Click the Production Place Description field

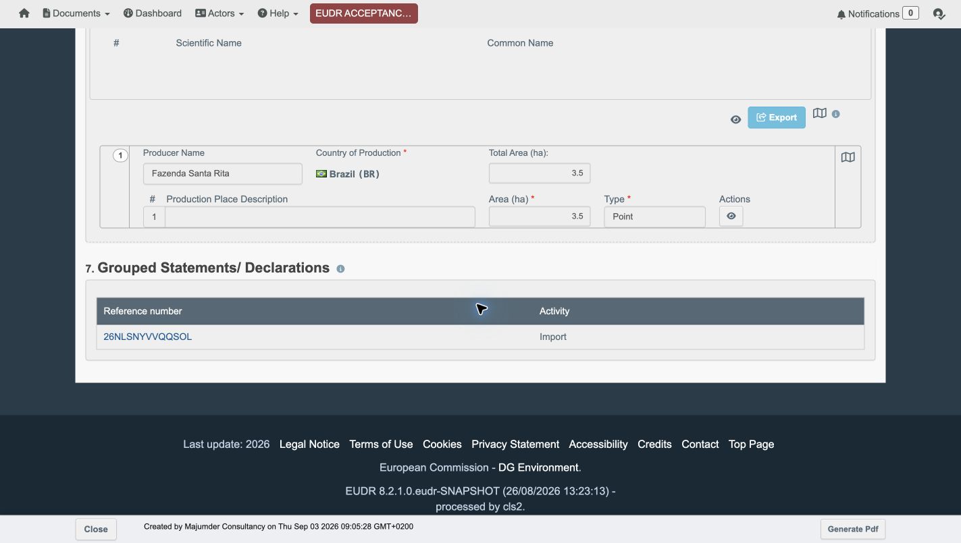click(x=320, y=217)
